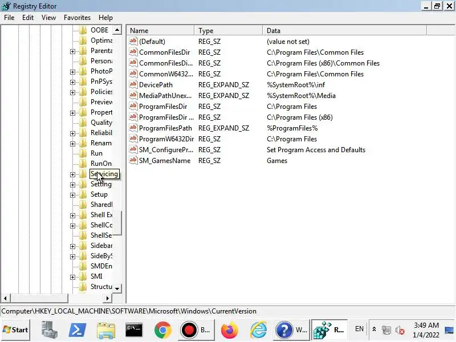Select the MediaPathUnex... value name

[x=165, y=95]
